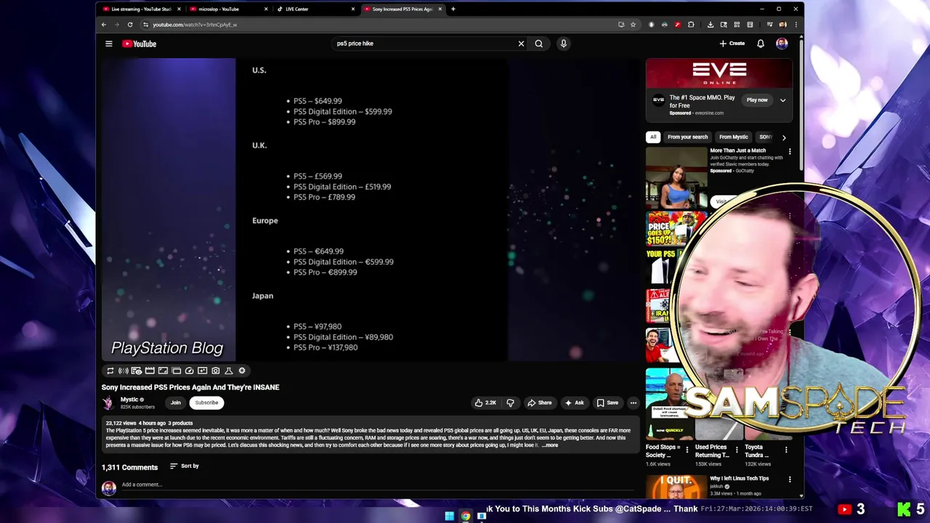Click the Create button
Viewport: 930px width, 523px height.
coord(732,44)
